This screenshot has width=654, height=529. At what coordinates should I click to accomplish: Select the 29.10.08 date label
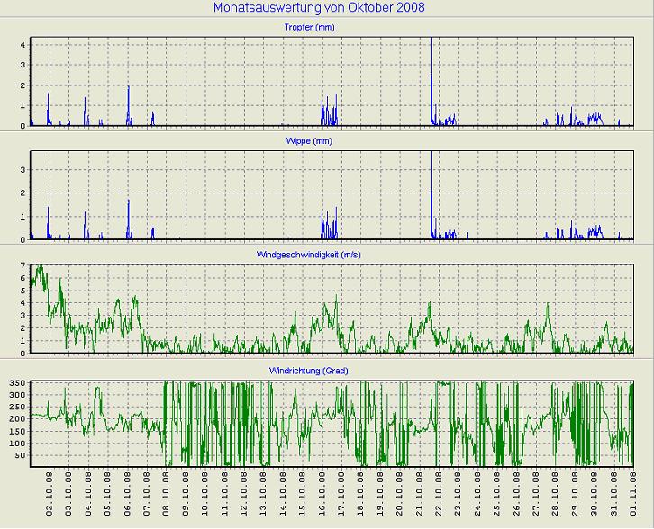coord(574,494)
